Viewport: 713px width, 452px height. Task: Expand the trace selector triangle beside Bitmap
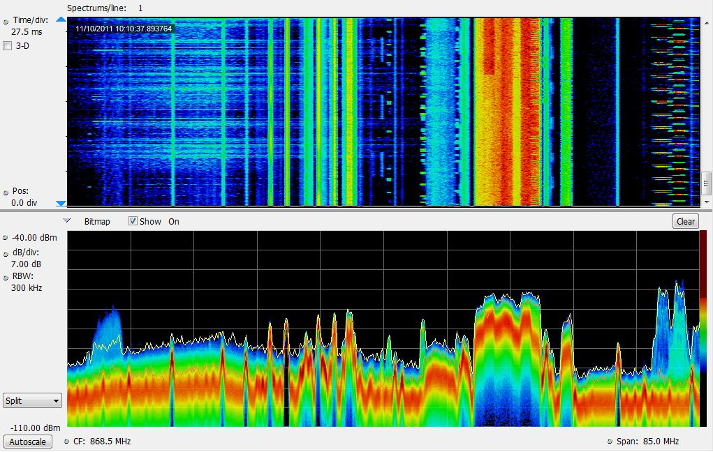tap(67, 221)
